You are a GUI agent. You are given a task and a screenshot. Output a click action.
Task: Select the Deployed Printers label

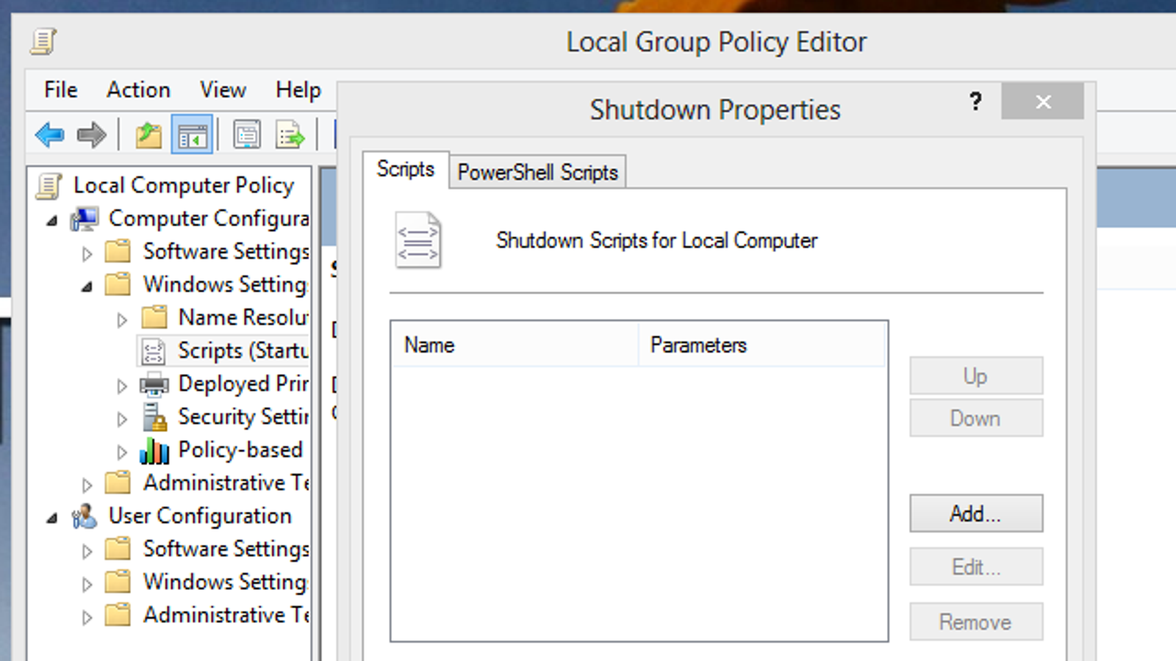pos(243,384)
